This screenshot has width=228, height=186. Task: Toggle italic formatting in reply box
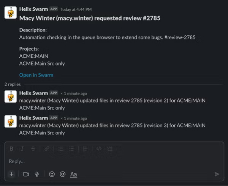point(22,149)
